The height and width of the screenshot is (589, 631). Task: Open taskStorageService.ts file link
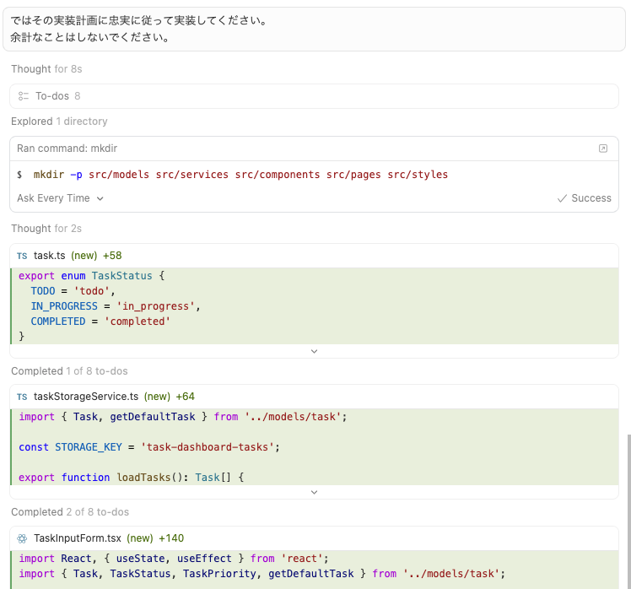(x=86, y=397)
